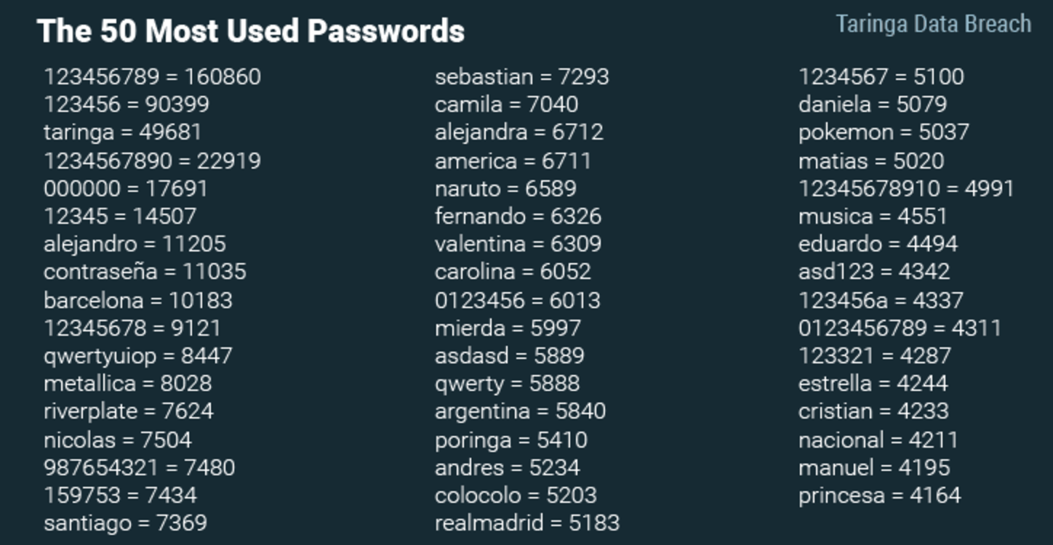Select the "asd123 = 4342" entry
This screenshot has height=545, width=1053.
click(873, 272)
